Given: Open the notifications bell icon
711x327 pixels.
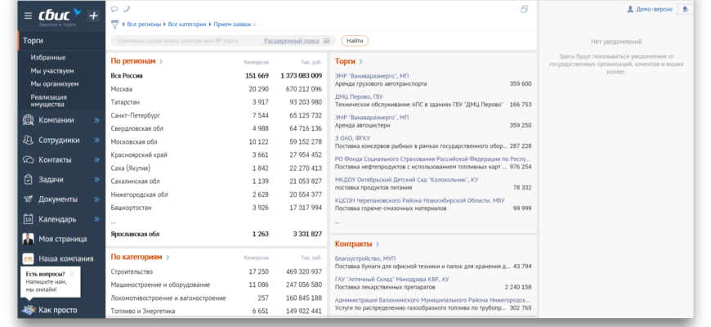Looking at the screenshot, I should (685, 9).
